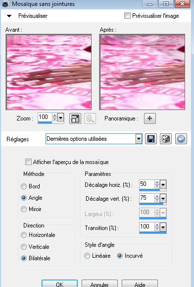This screenshot has height=287, width=194.
Task: Click the save preset floppy disk icon
Action: (x=151, y=139)
